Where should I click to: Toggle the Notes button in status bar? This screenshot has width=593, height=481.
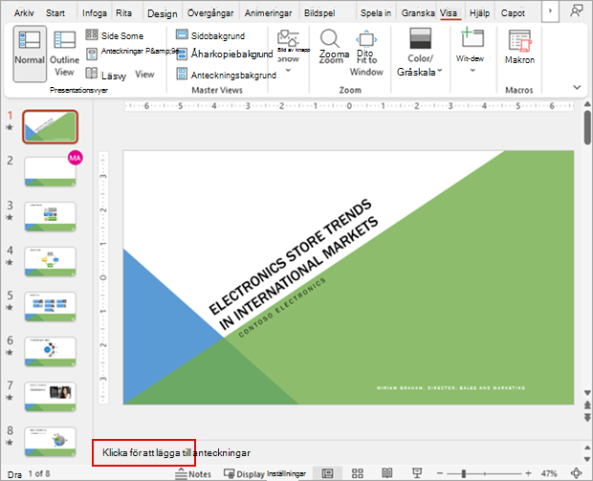193,473
